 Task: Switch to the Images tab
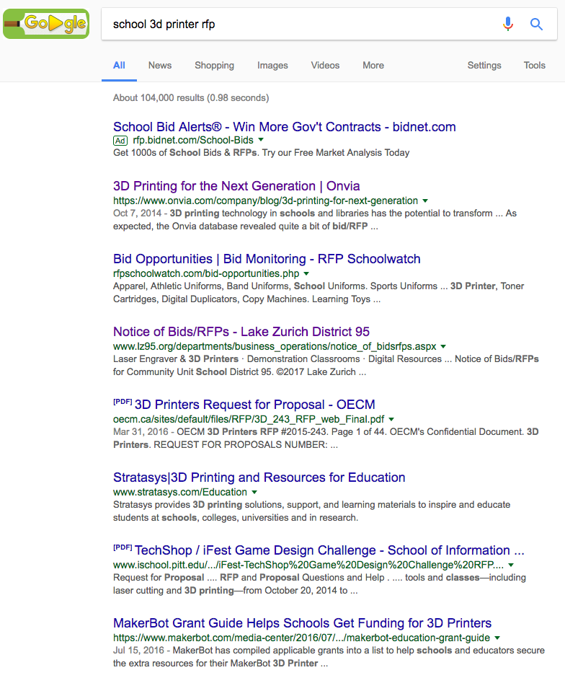(272, 66)
